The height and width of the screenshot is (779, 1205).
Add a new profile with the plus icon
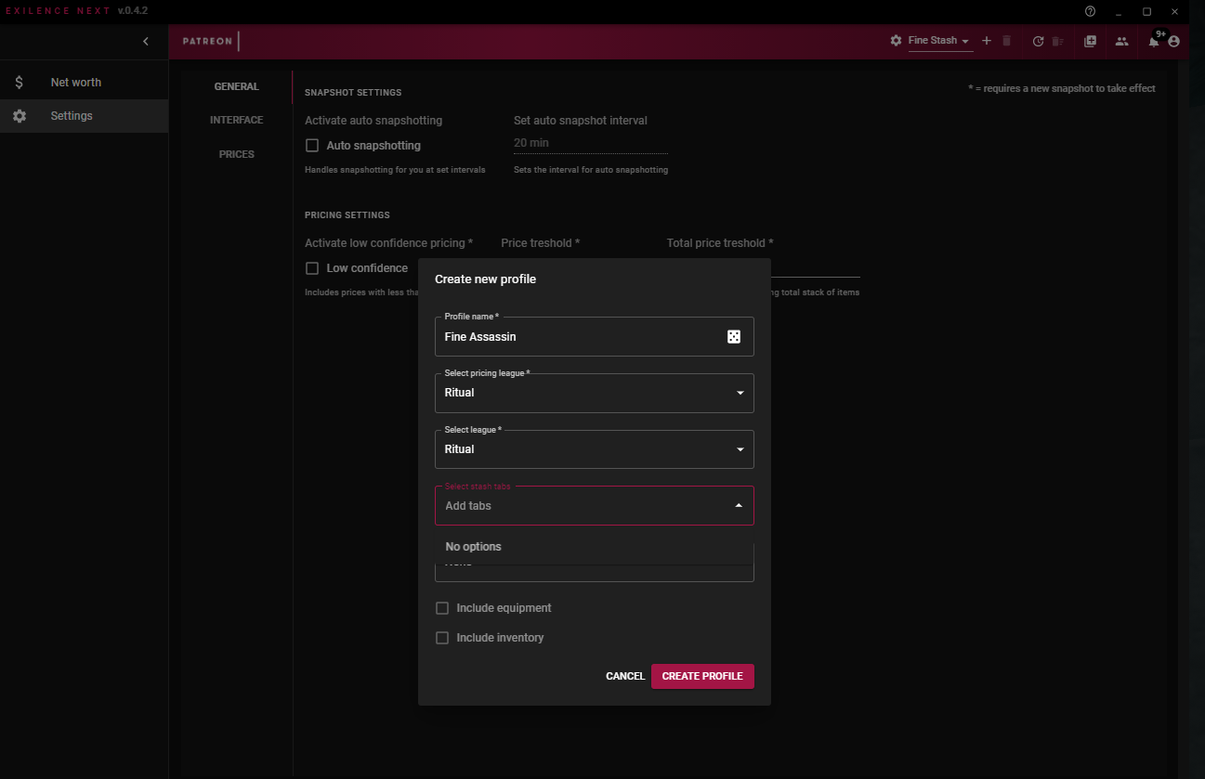click(987, 41)
